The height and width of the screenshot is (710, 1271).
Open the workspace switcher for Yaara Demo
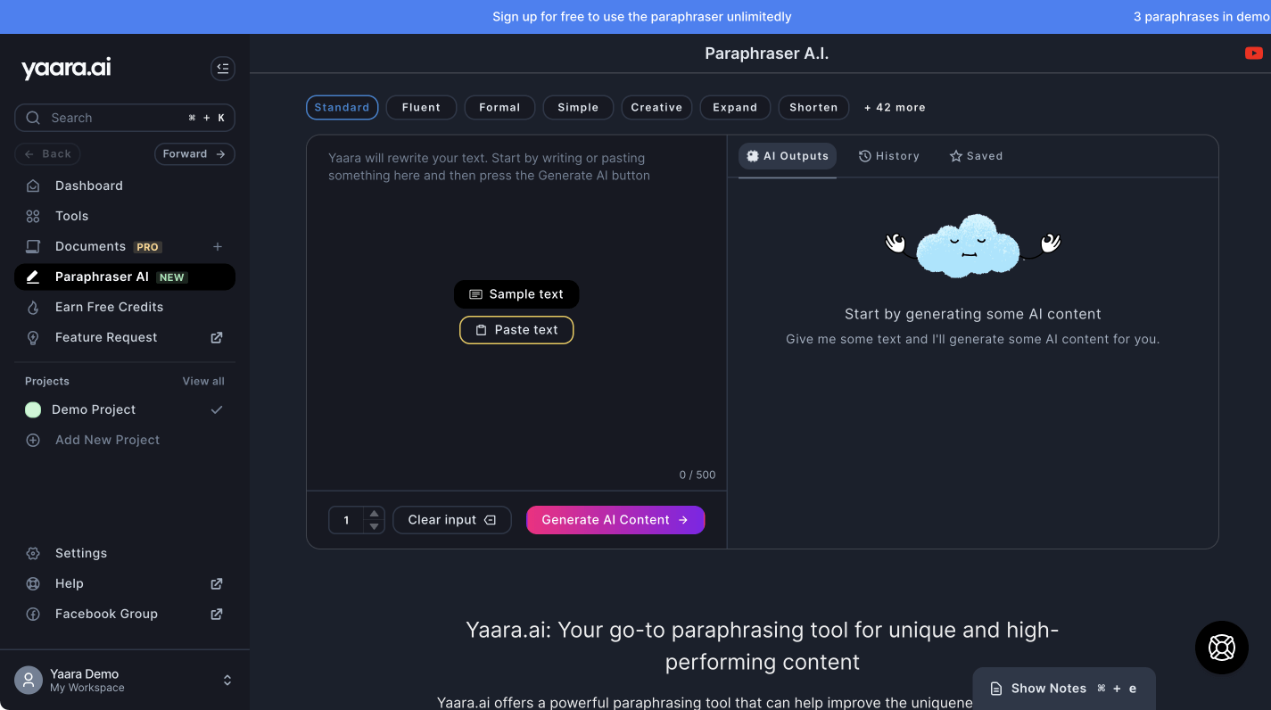point(227,680)
